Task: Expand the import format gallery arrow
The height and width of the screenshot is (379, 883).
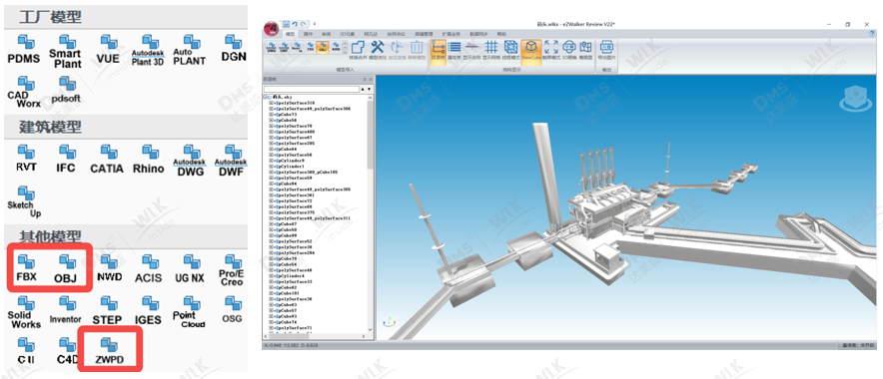Action: point(345,53)
